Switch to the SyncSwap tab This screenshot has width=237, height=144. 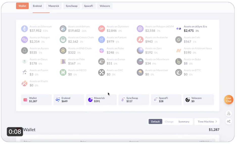72,6
